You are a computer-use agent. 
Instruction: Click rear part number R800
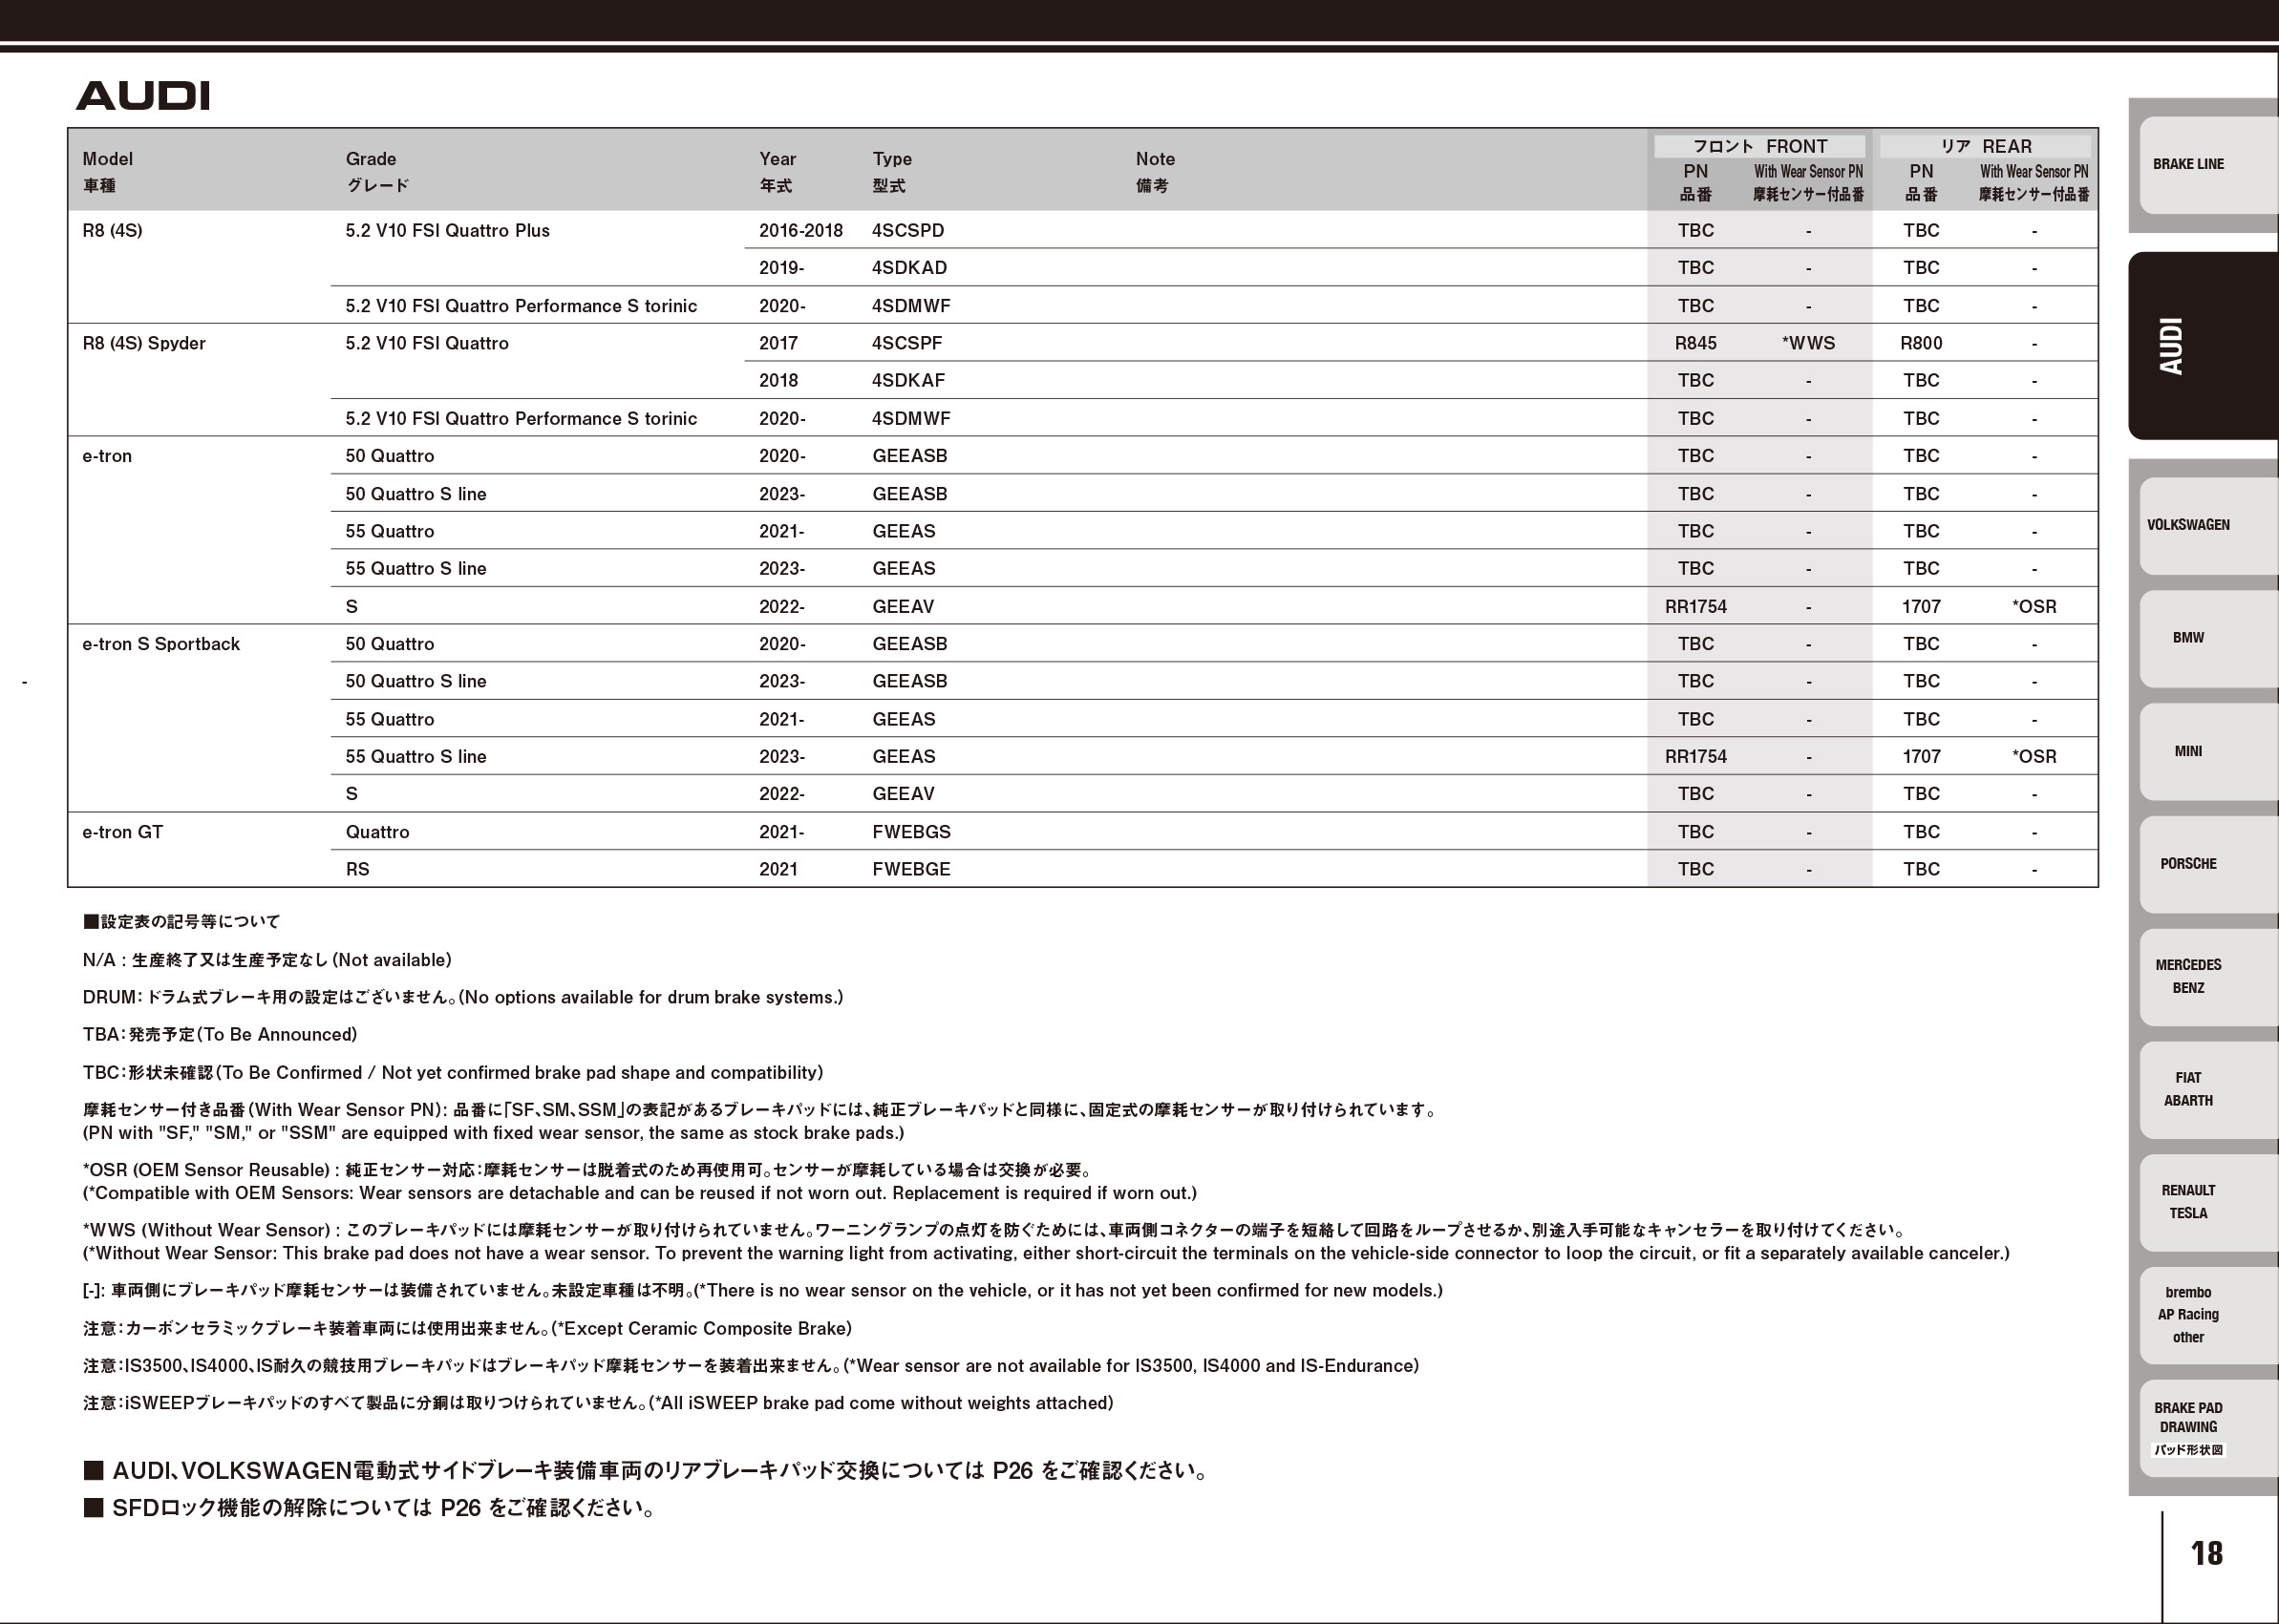[1921, 343]
